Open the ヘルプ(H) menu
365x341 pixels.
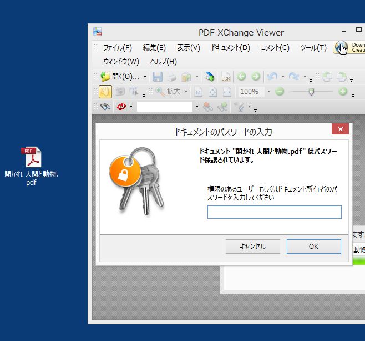(x=164, y=62)
